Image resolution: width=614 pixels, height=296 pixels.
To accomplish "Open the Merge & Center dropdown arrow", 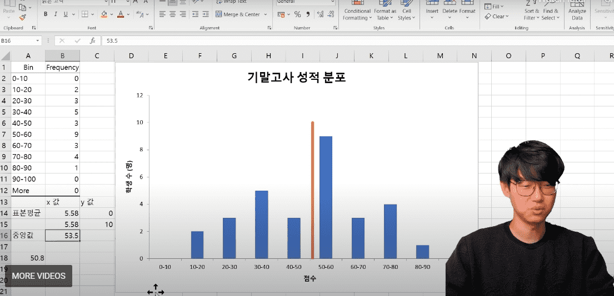I will 266,14.
